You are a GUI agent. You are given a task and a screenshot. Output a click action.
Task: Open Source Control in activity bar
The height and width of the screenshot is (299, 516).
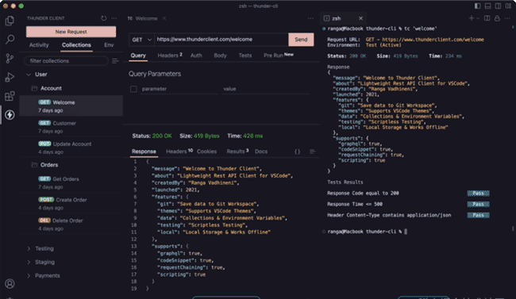(x=10, y=59)
